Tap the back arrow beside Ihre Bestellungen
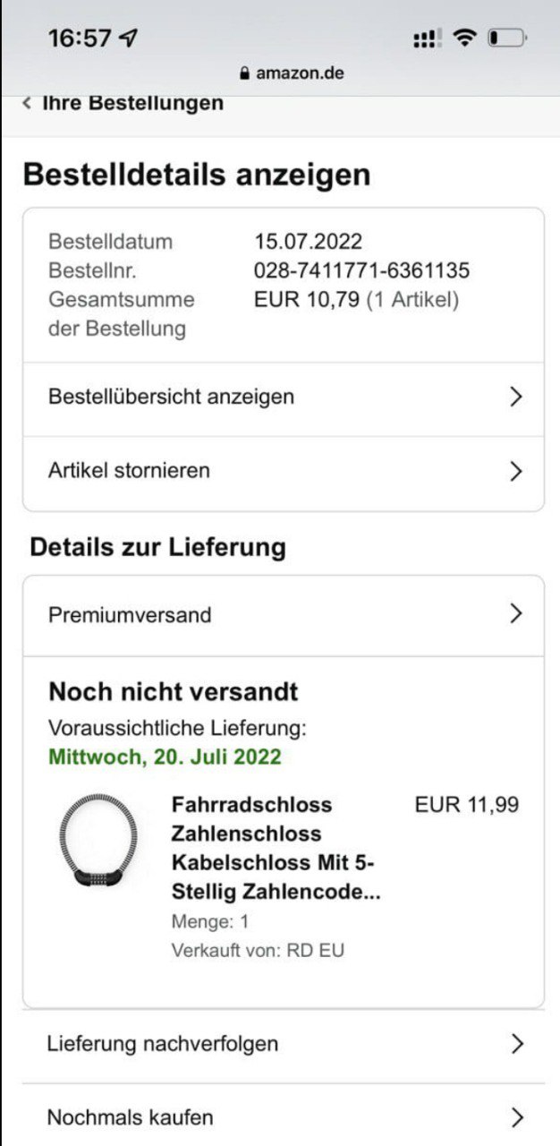Image resolution: width=560 pixels, height=1146 pixels. pyautogui.click(x=27, y=103)
